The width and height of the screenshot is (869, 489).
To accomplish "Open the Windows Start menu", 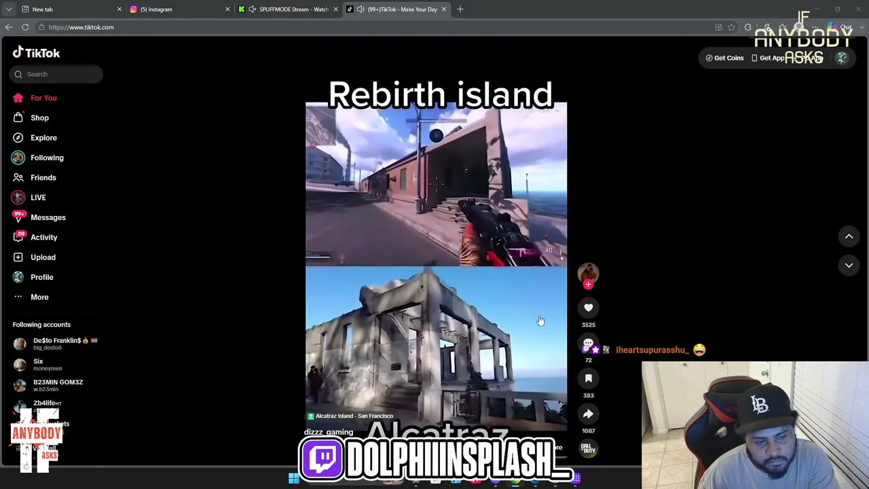I will 293,479.
